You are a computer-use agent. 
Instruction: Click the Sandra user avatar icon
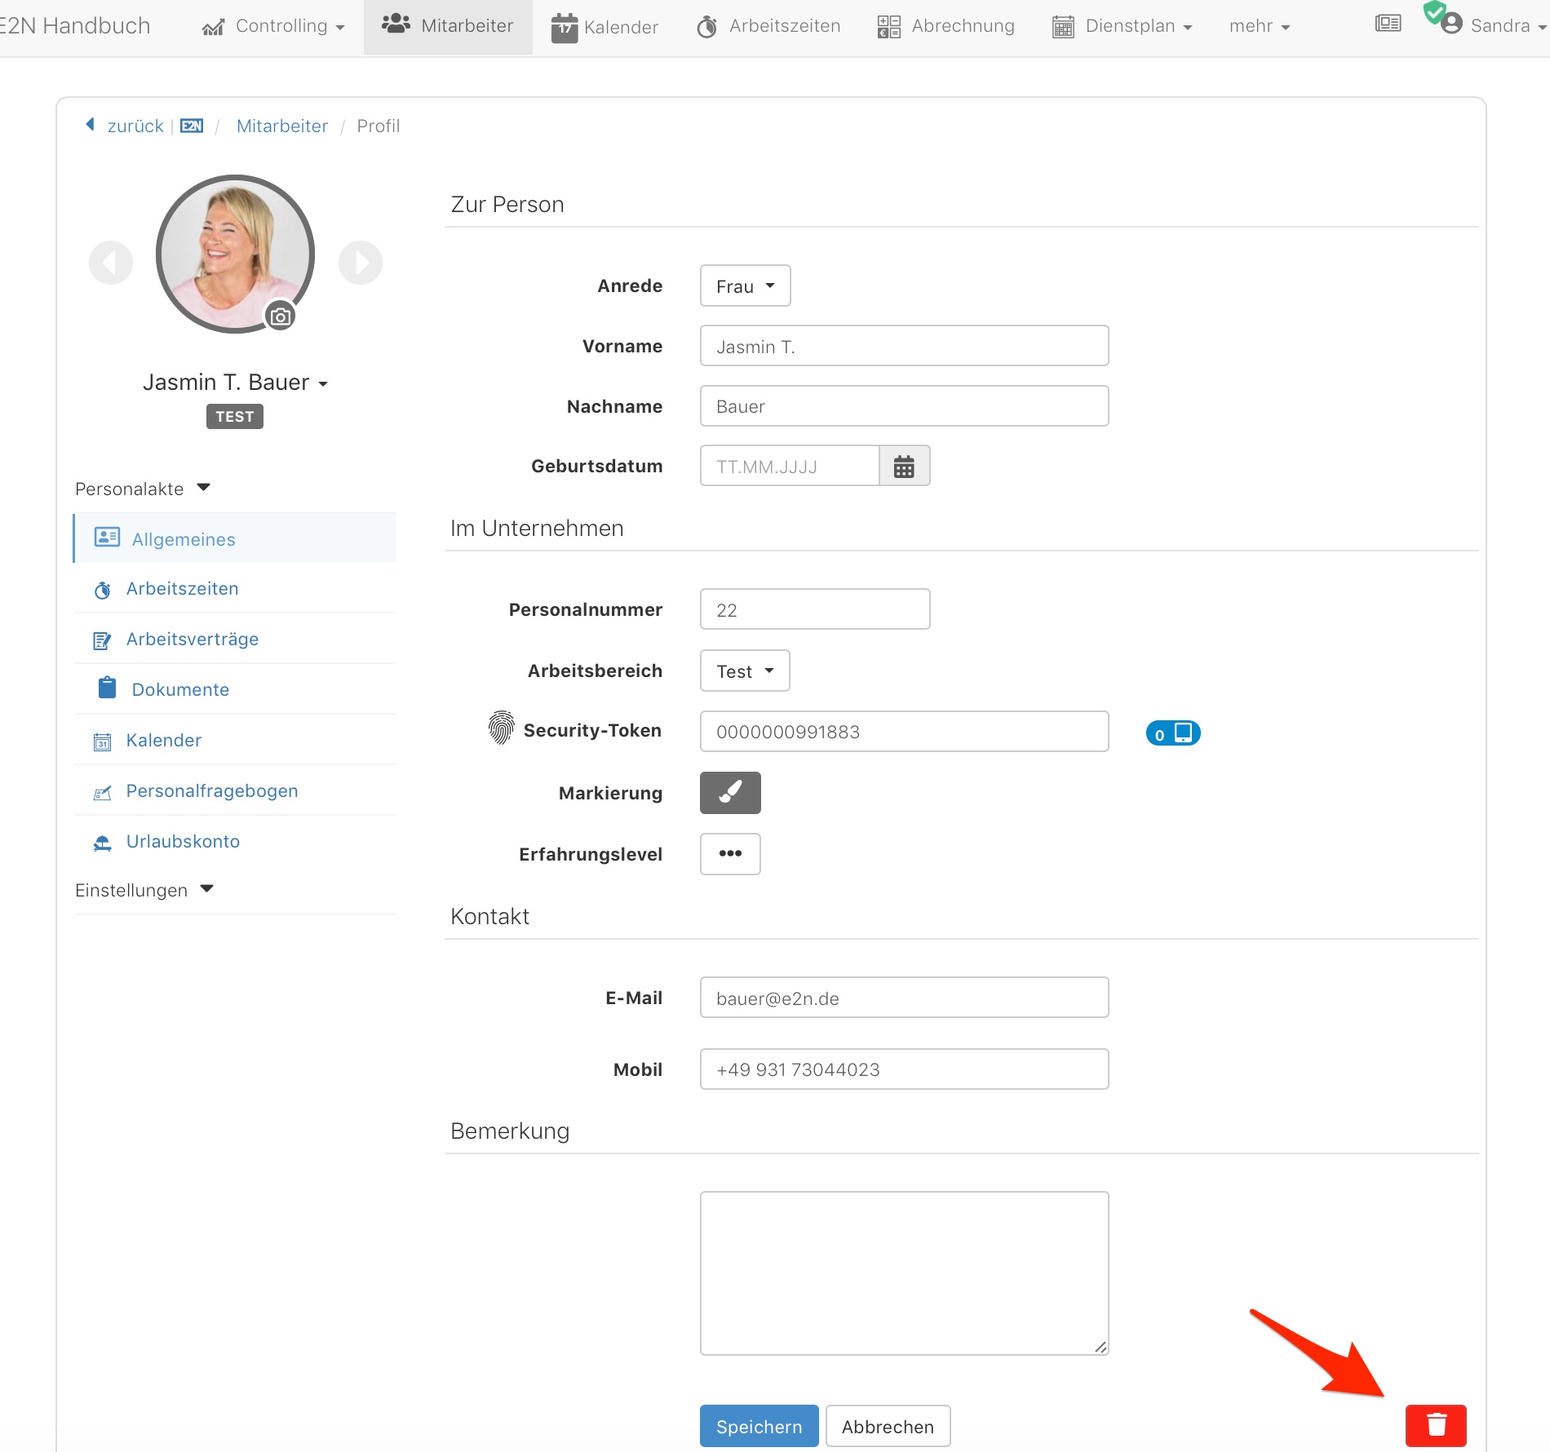coord(1451,24)
